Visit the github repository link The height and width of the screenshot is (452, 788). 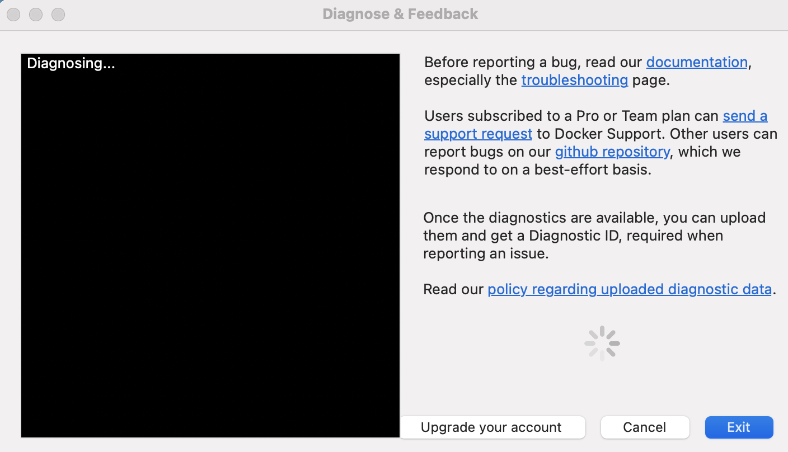[612, 152]
